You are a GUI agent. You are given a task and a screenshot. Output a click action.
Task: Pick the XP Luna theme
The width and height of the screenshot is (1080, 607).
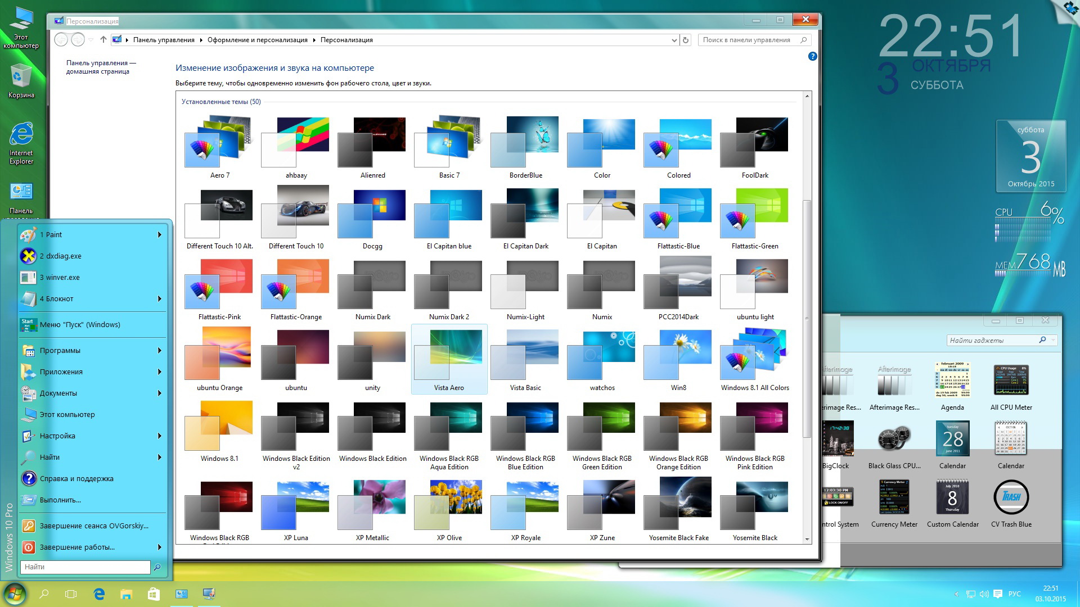(296, 506)
